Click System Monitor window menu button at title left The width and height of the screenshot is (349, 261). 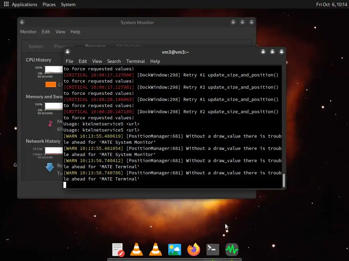click(x=22, y=22)
